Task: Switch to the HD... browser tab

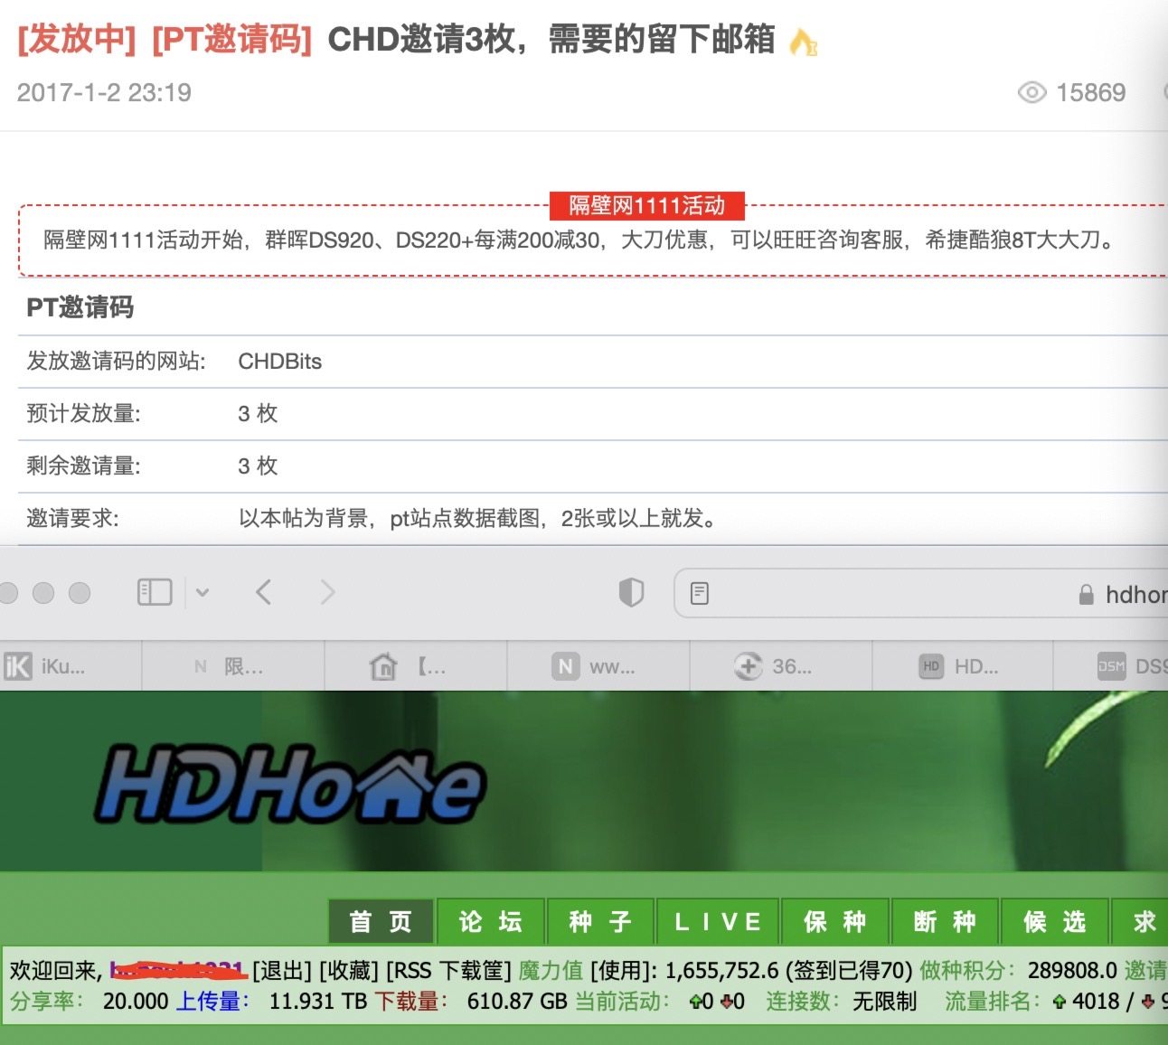Action: 963,667
